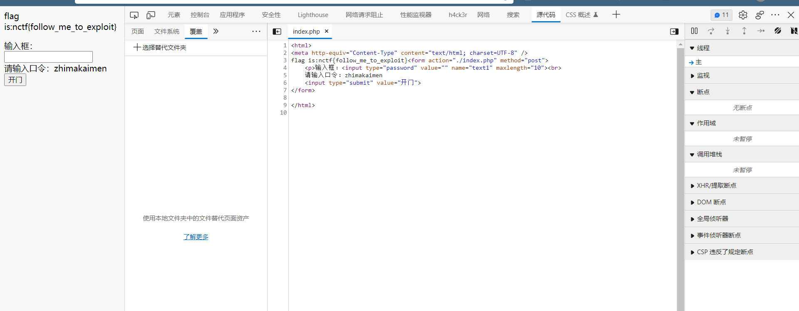Click the </html> line in source
Image resolution: width=799 pixels, height=311 pixels.
303,105
